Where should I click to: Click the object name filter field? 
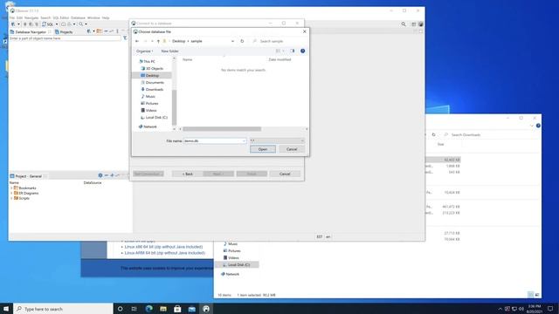pos(65,38)
